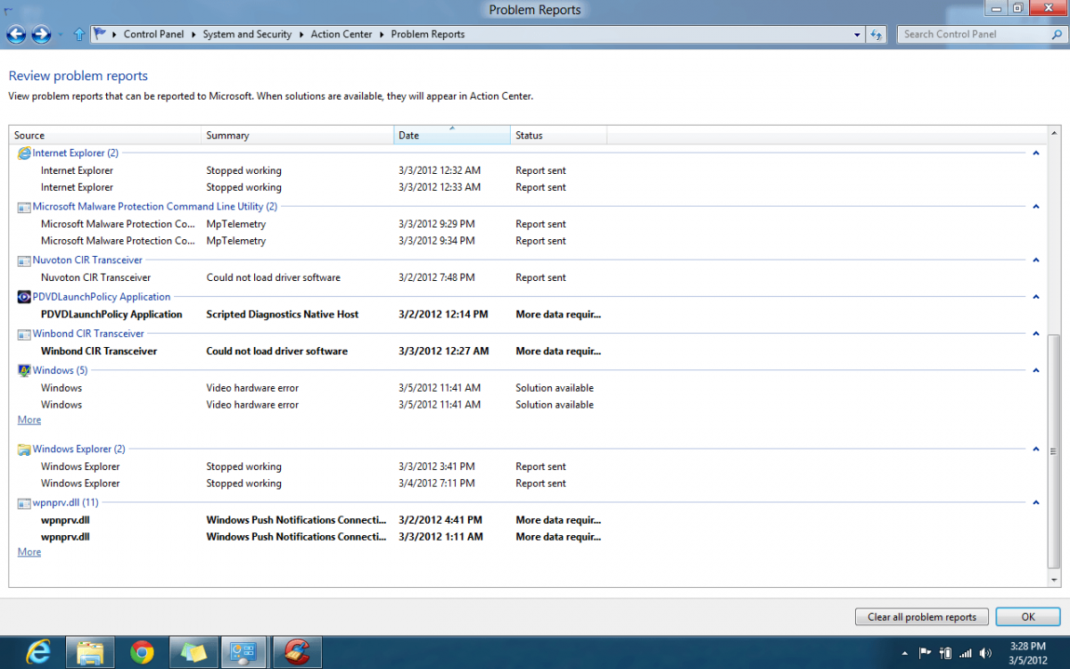Click the Nuvoton CIR Transceiver group icon
The height and width of the screenshot is (669, 1070).
tap(24, 260)
